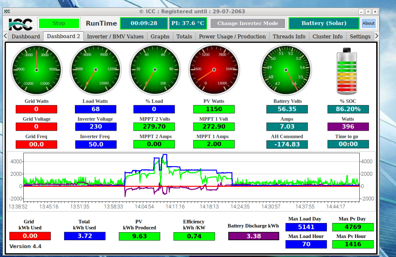Open the About dialog
This screenshot has width=396, height=257.
click(x=368, y=23)
